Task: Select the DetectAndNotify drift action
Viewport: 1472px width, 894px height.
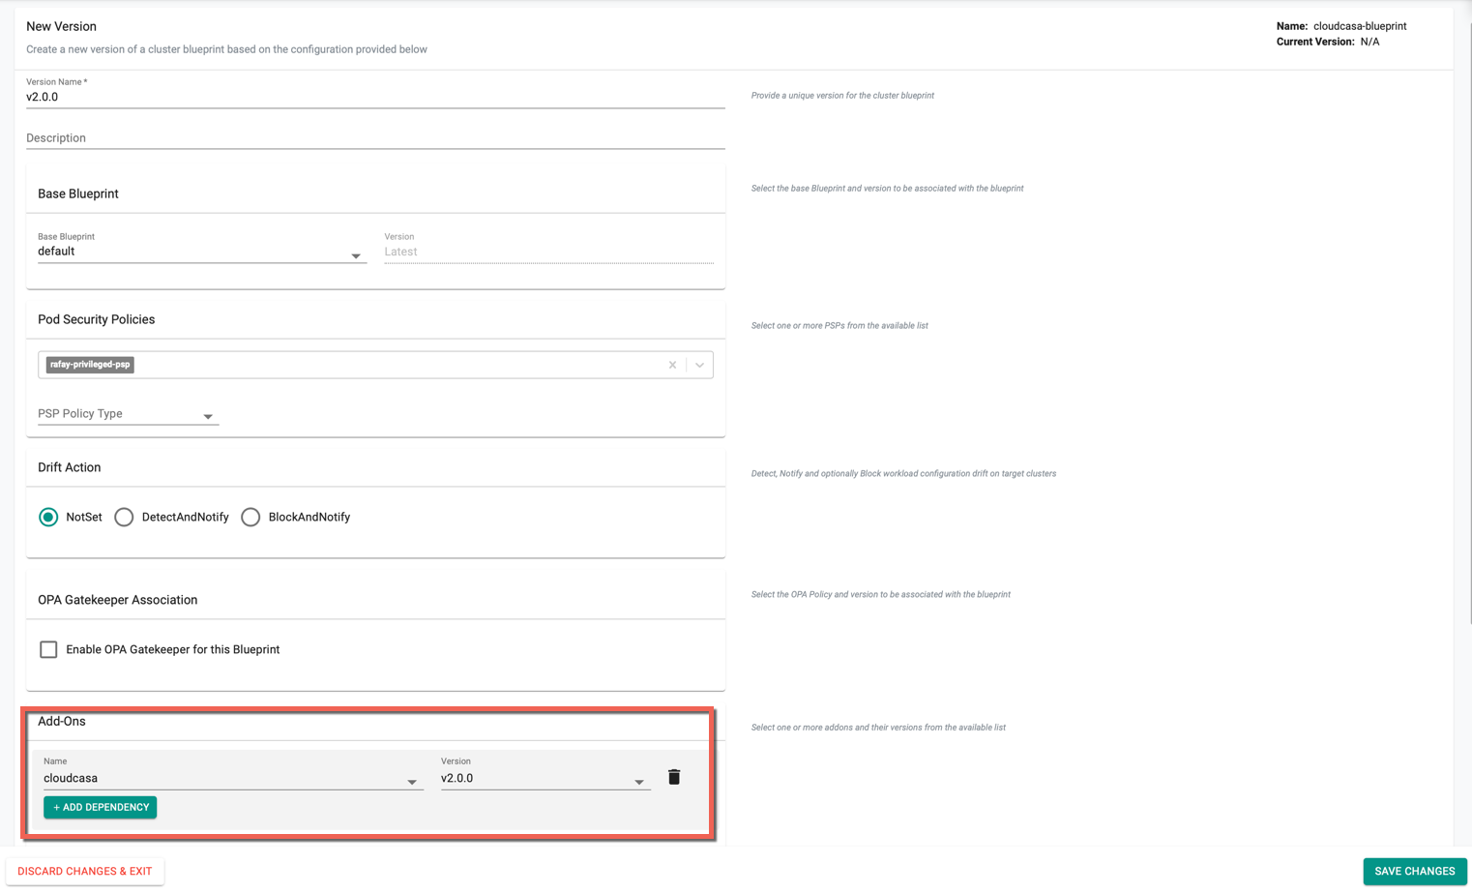Action: pyautogui.click(x=124, y=518)
